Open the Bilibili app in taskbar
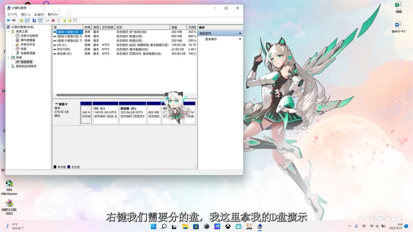The height and width of the screenshot is (232, 413). [x=239, y=226]
